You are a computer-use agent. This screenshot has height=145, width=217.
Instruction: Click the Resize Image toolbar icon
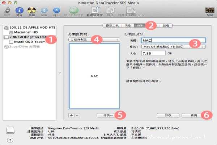tap(131, 10)
